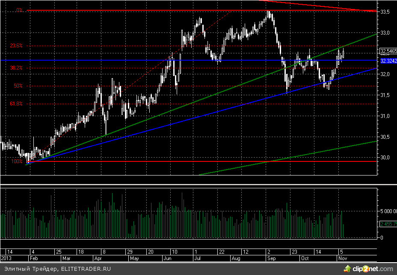Click the 50% Fibonacci retracement label
Image resolution: width=397 pixels, height=275 pixels.
click(18, 86)
